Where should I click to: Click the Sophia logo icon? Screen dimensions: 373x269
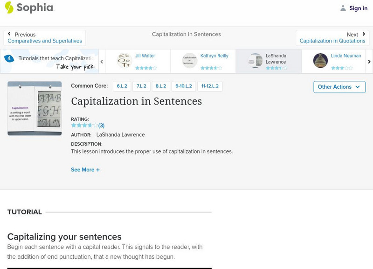click(x=9, y=7)
